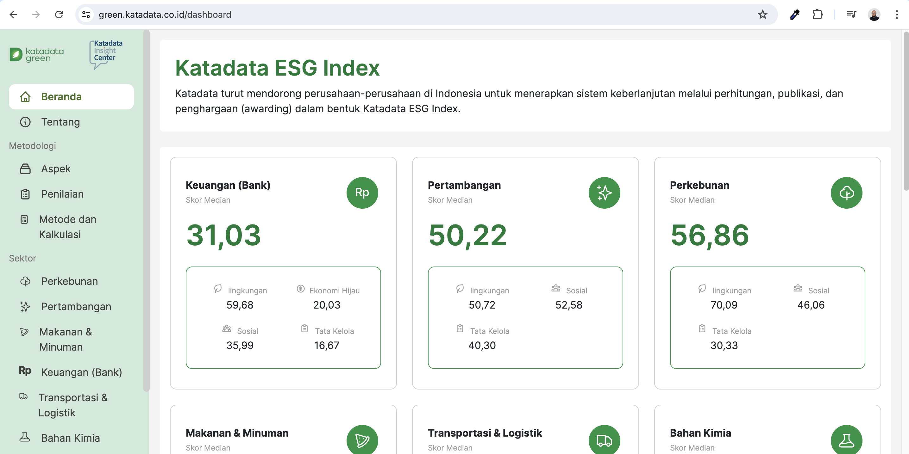
Task: Select Pertambangan sector in the sidebar
Action: click(x=71, y=307)
